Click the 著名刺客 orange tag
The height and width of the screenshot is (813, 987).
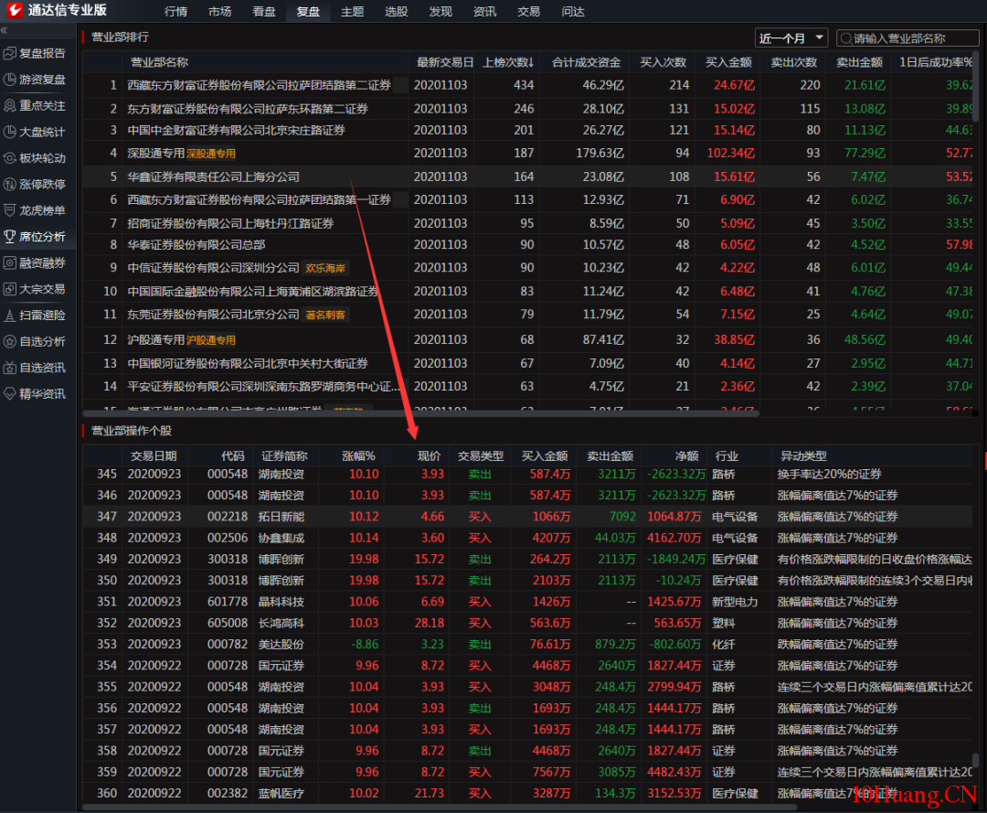pos(325,315)
